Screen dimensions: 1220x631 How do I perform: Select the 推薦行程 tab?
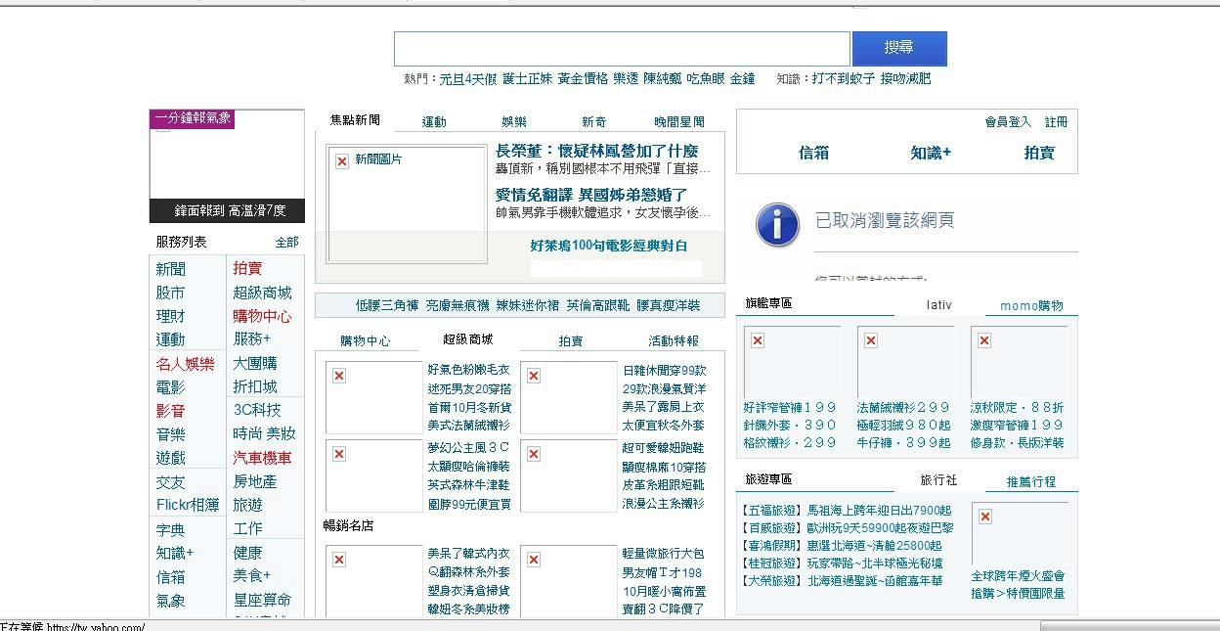click(x=1031, y=482)
